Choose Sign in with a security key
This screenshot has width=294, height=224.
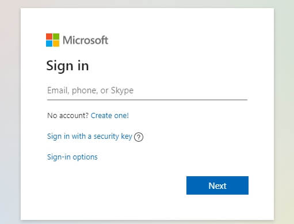(90, 136)
